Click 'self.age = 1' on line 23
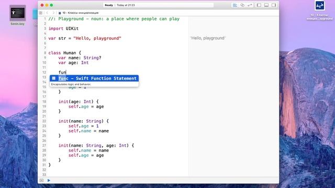This screenshot has height=188, width=335. click(84, 126)
